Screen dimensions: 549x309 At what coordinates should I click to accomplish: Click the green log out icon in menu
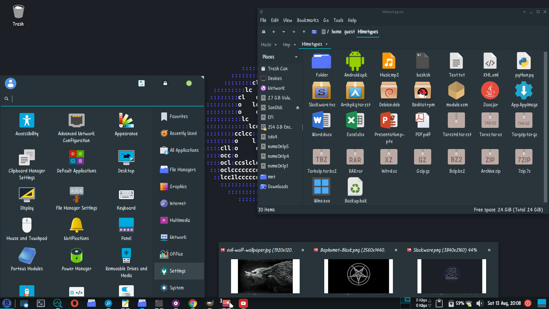[189, 83]
